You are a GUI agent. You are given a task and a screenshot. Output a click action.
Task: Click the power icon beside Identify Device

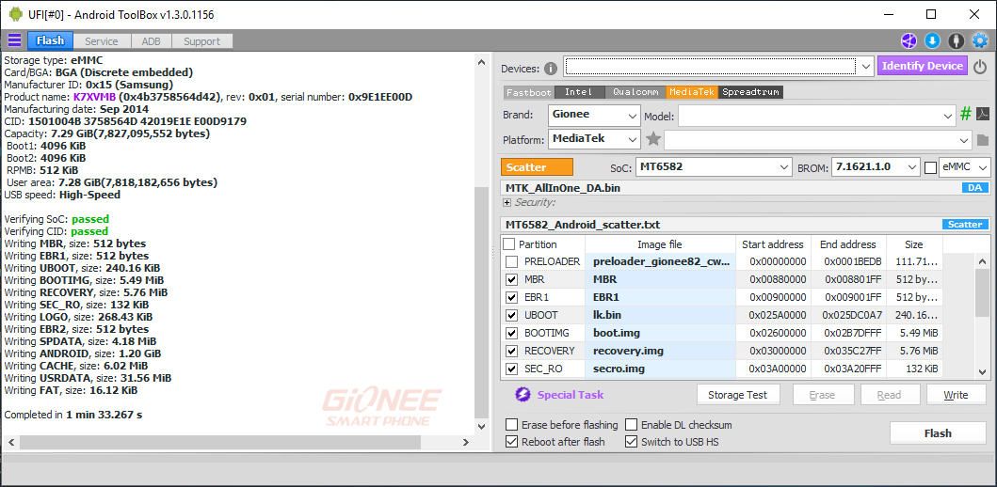(x=980, y=67)
